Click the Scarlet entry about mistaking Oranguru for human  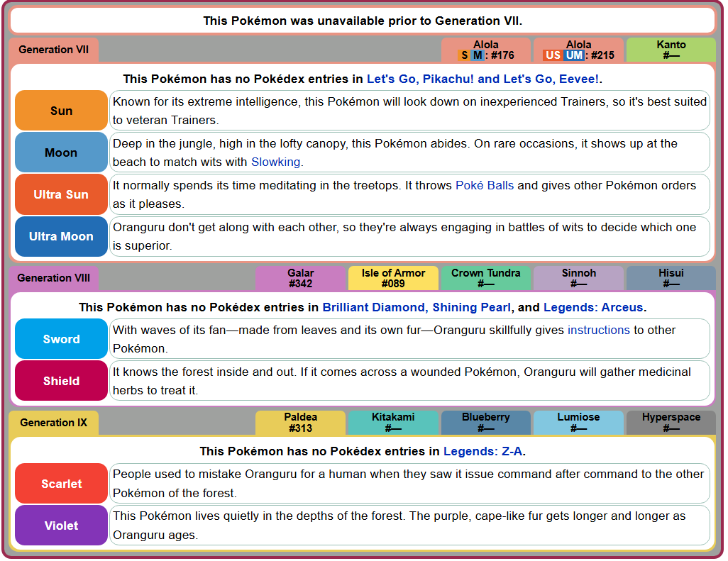coord(409,484)
